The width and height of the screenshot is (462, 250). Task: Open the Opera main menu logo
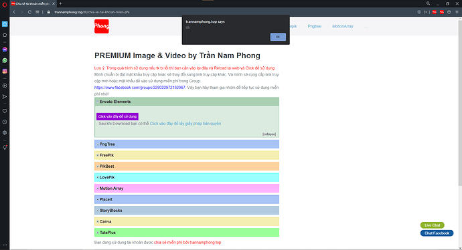pos(5,5)
